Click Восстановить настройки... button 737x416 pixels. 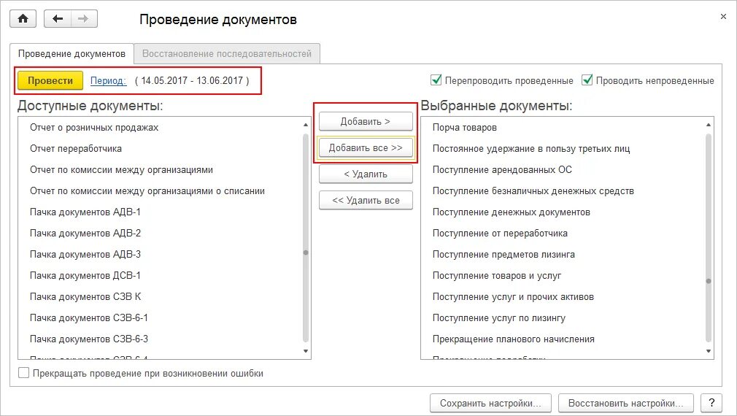pyautogui.click(x=625, y=403)
